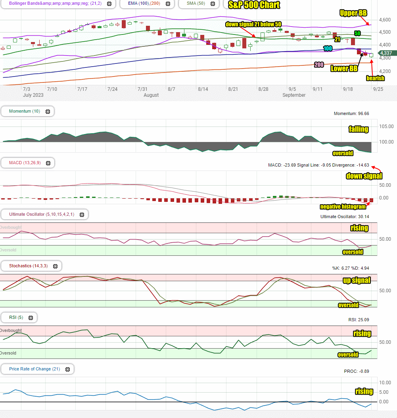Click the 4,600 price axis label
The width and height of the screenshot is (397, 418).
pyautogui.click(x=385, y=20)
